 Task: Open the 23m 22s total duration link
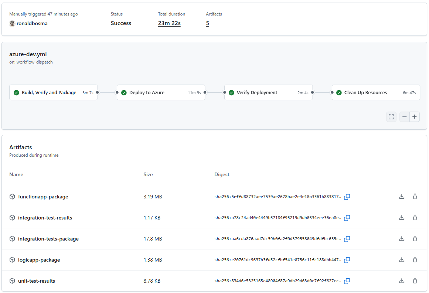[x=169, y=23]
